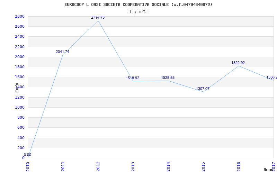The height and width of the screenshot is (173, 277).
Task: Select the 1528.85 data label
Action: 168,78
